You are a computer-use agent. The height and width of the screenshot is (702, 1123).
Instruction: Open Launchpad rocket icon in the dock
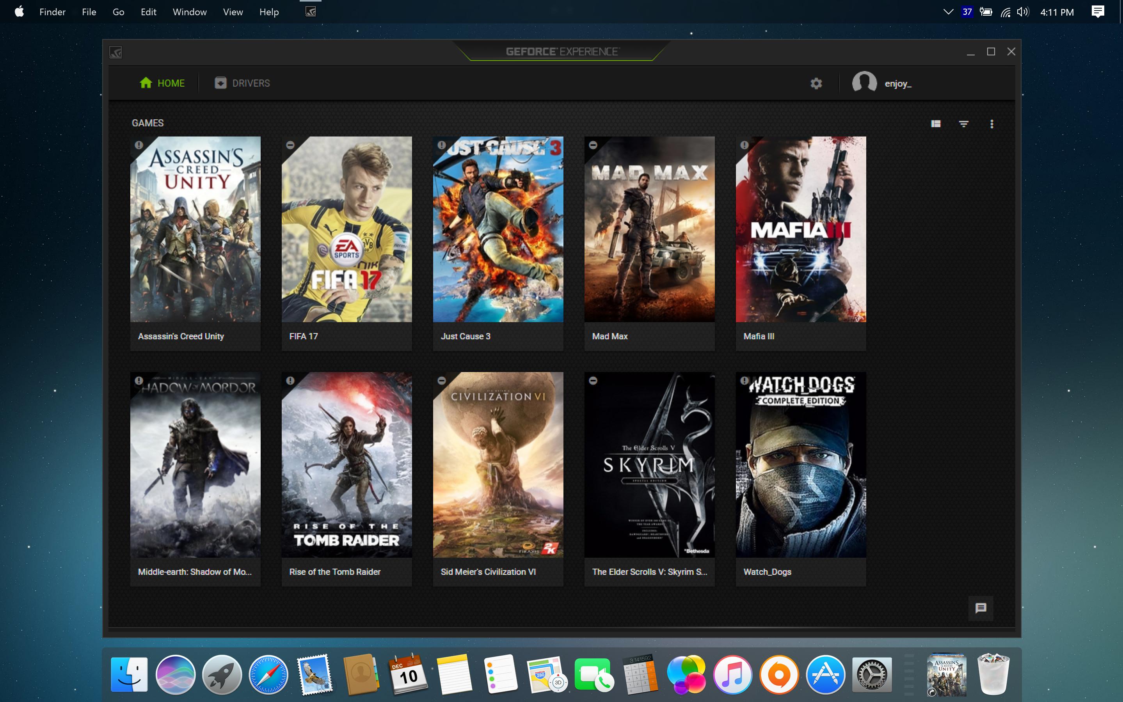pyautogui.click(x=222, y=675)
